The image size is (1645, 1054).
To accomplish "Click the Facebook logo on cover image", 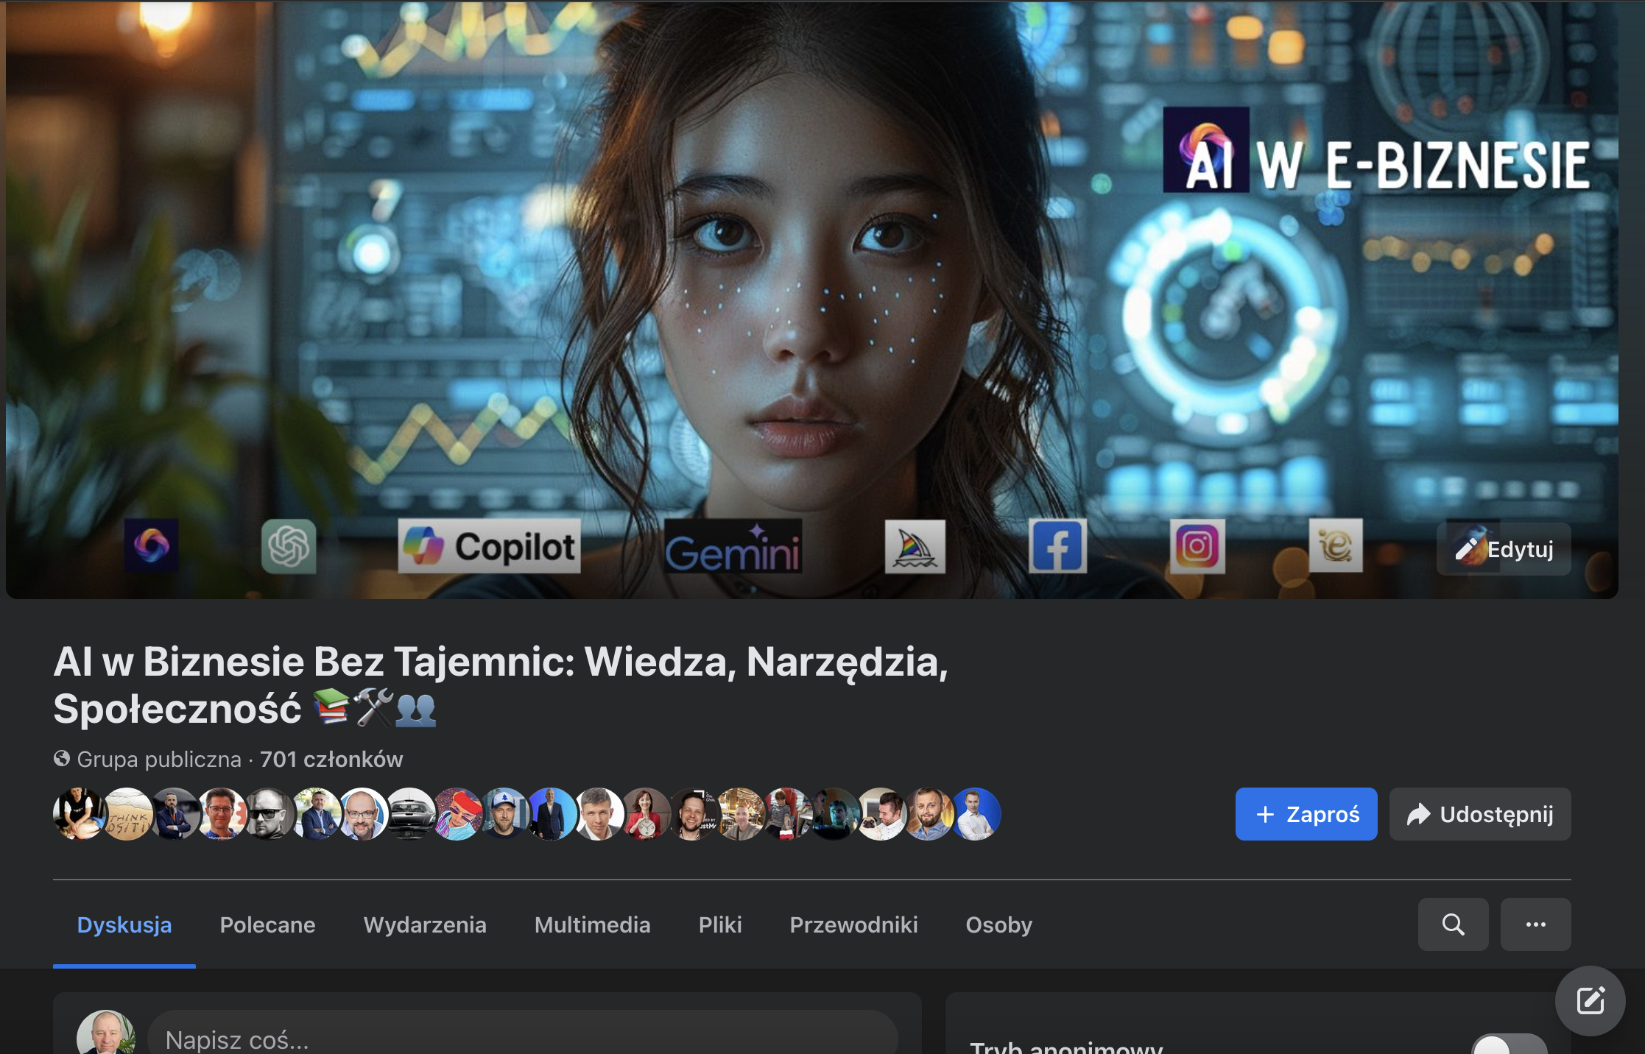I will pyautogui.click(x=1057, y=546).
